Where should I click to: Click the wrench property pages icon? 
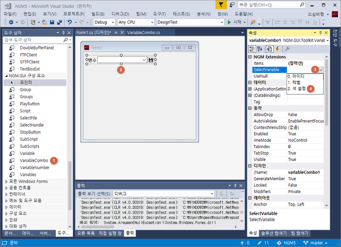(287, 49)
